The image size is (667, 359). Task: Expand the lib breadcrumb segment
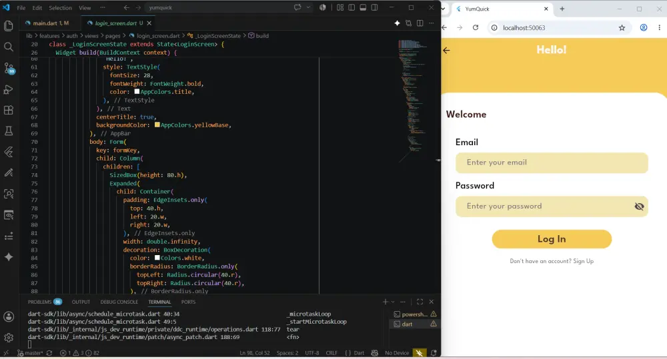[29, 36]
